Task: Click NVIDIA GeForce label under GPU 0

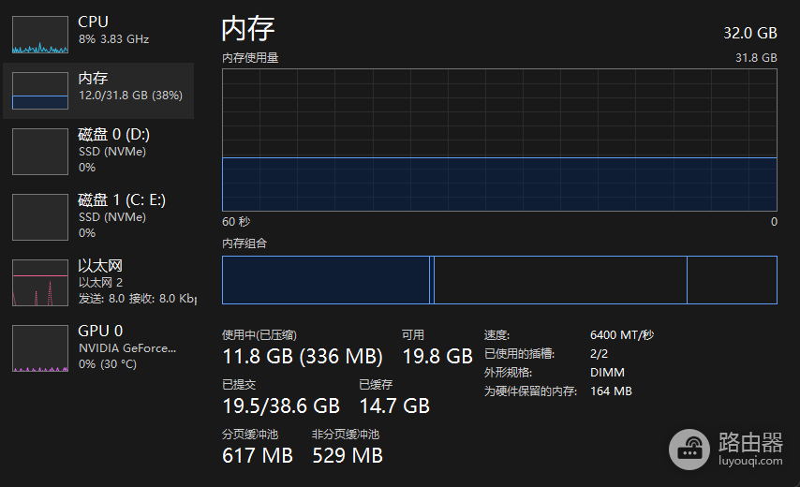Action: click(x=127, y=348)
